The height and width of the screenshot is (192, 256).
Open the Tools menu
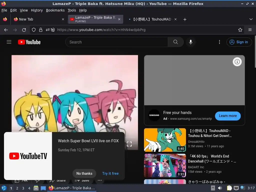(72, 10)
